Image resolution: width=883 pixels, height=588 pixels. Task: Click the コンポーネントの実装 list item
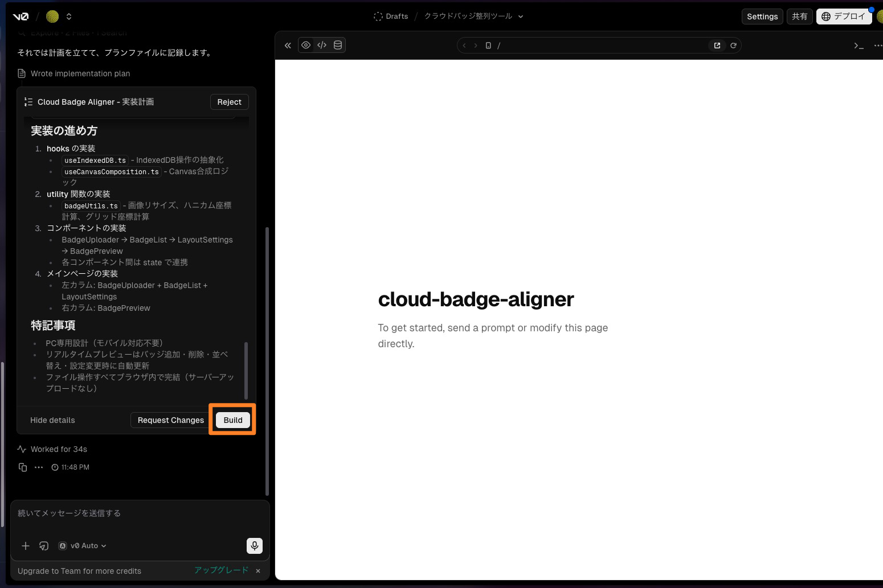tap(86, 228)
